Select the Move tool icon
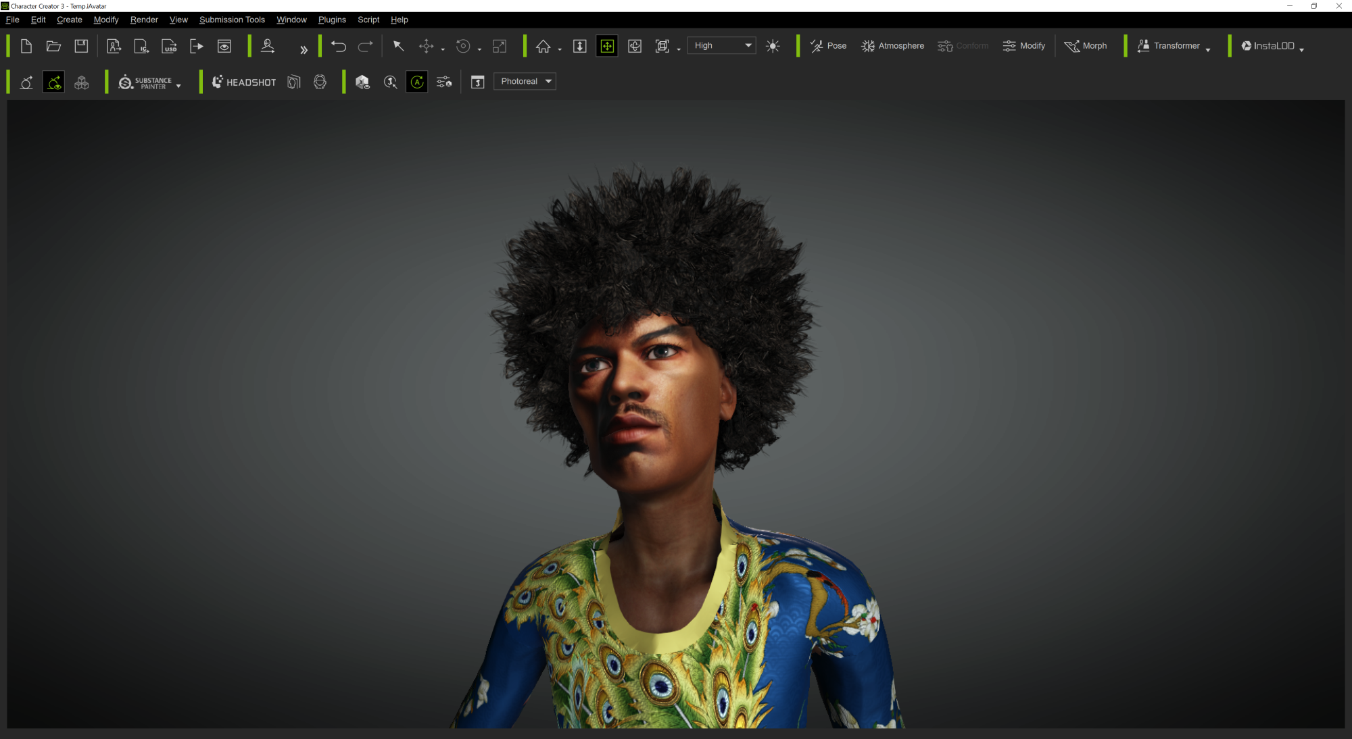This screenshot has height=739, width=1352. (x=426, y=46)
